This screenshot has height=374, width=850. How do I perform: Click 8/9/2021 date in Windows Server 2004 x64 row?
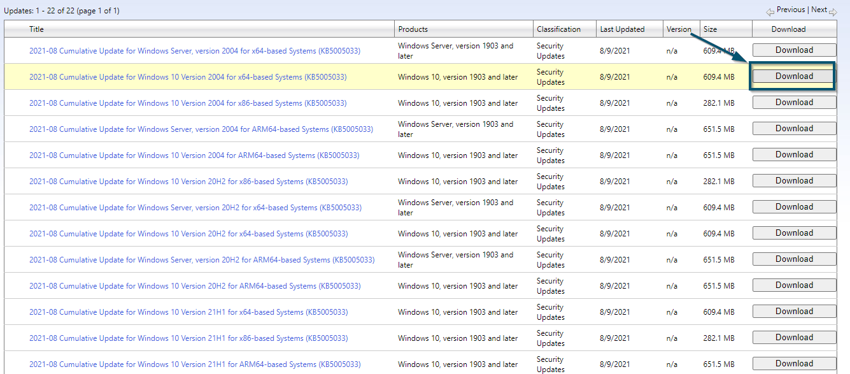(x=615, y=51)
